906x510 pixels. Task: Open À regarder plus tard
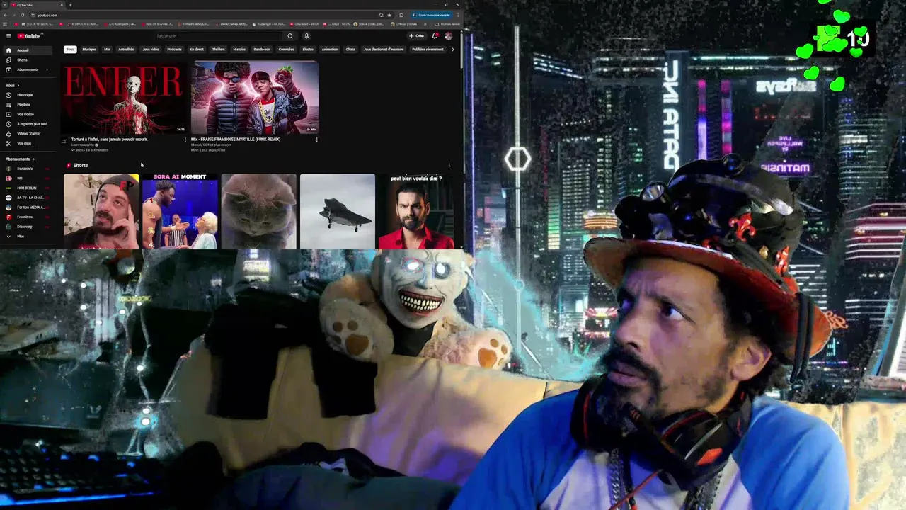tap(26, 124)
